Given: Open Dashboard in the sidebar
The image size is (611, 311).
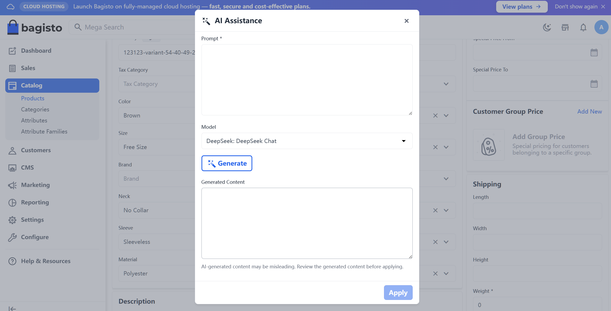Looking at the screenshot, I should click(52, 51).
